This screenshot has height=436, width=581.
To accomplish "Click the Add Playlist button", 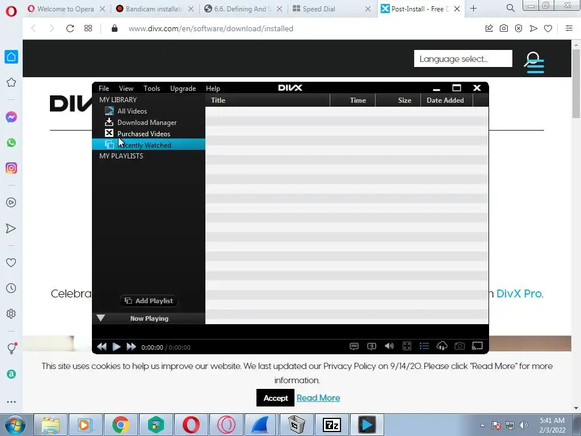I will pyautogui.click(x=149, y=301).
